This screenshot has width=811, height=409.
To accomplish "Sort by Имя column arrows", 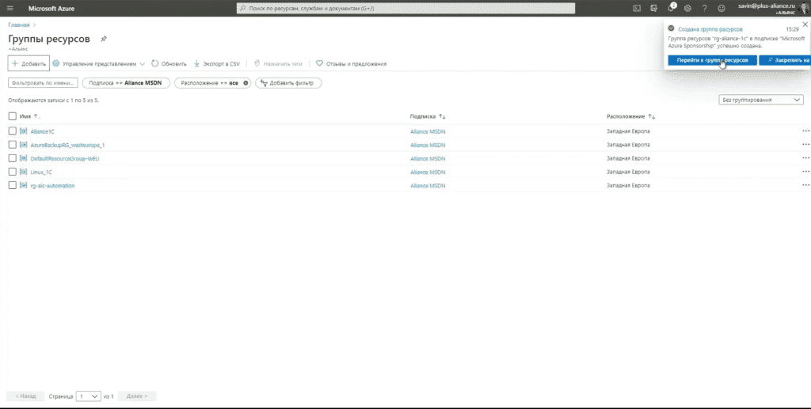I will [x=36, y=117].
